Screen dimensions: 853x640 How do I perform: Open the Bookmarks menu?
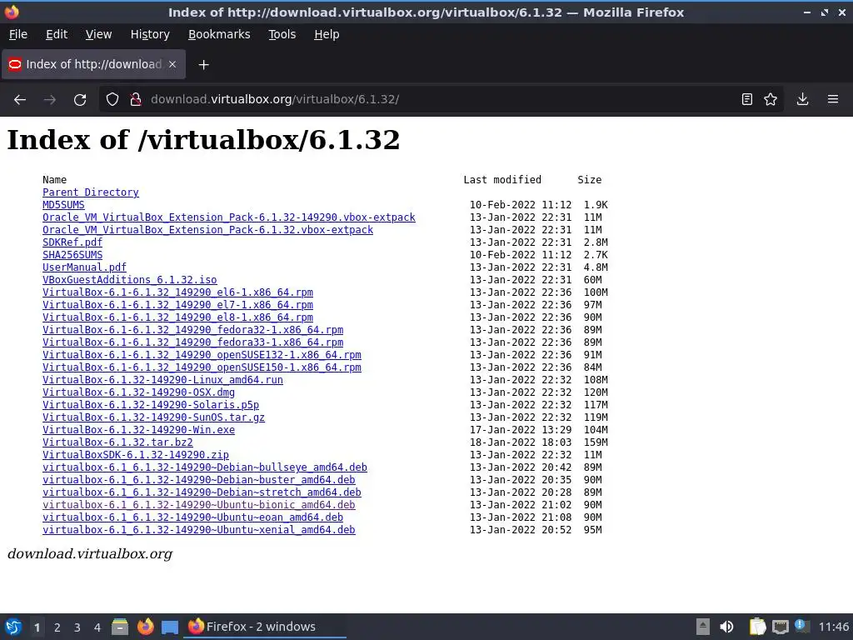tap(219, 34)
